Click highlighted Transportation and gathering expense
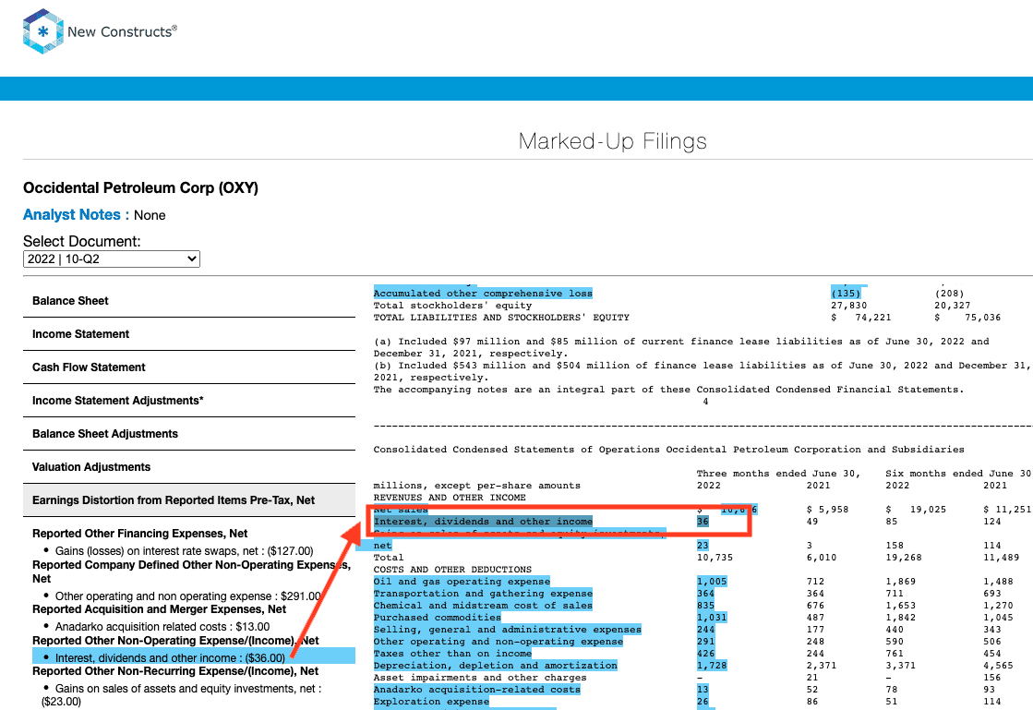Screen dimensions: 1033x710 (483, 594)
